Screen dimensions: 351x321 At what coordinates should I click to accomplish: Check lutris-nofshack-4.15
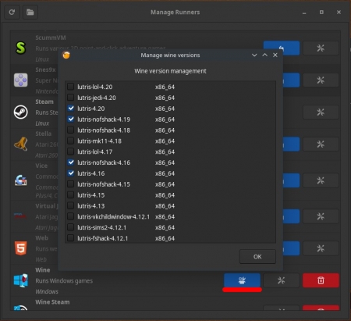70,184
